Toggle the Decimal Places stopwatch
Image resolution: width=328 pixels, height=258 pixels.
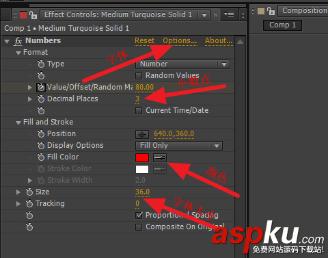point(41,99)
